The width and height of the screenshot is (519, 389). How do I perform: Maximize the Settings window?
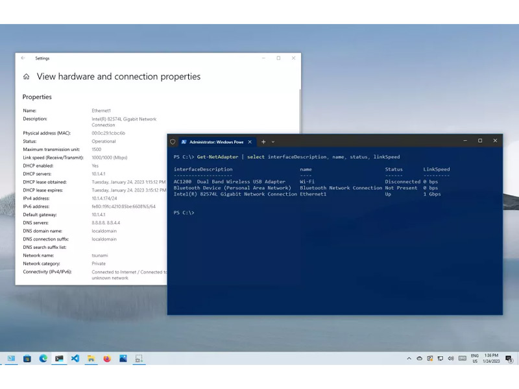click(x=278, y=58)
